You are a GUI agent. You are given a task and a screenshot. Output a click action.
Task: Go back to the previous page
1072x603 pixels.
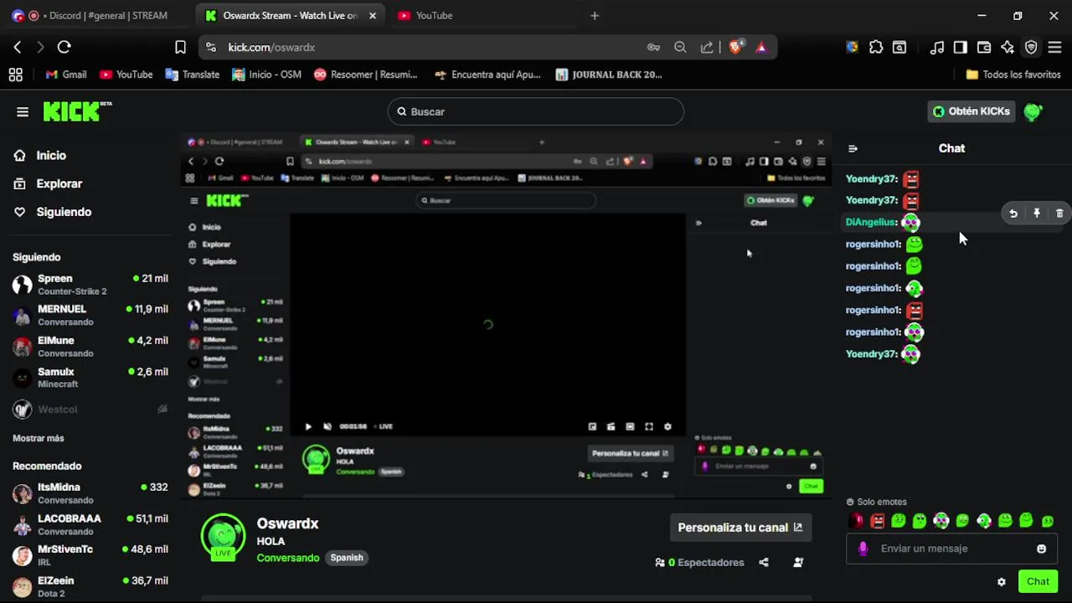[18, 48]
